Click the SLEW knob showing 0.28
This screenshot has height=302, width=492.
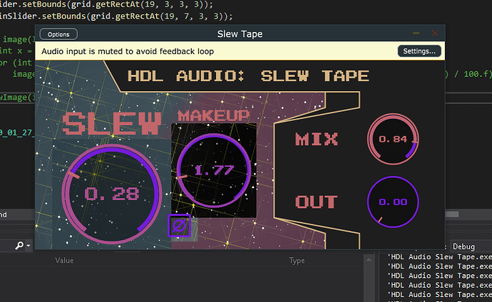112,194
